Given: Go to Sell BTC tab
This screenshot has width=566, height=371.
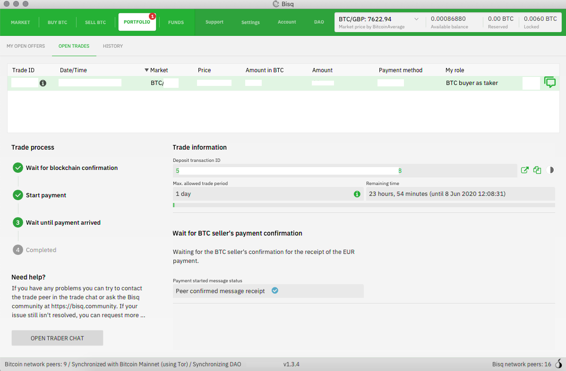Looking at the screenshot, I should [x=95, y=22].
